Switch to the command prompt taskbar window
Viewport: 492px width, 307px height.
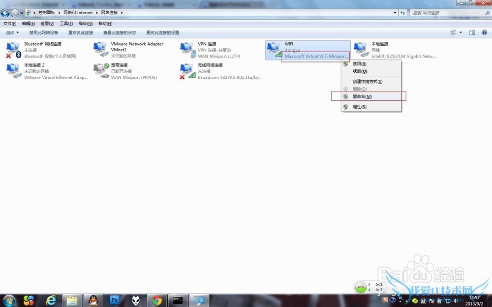point(178,301)
